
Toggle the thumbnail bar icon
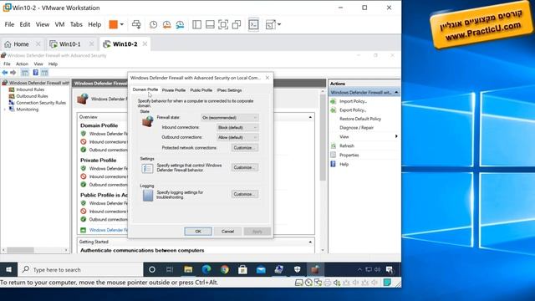click(210, 24)
